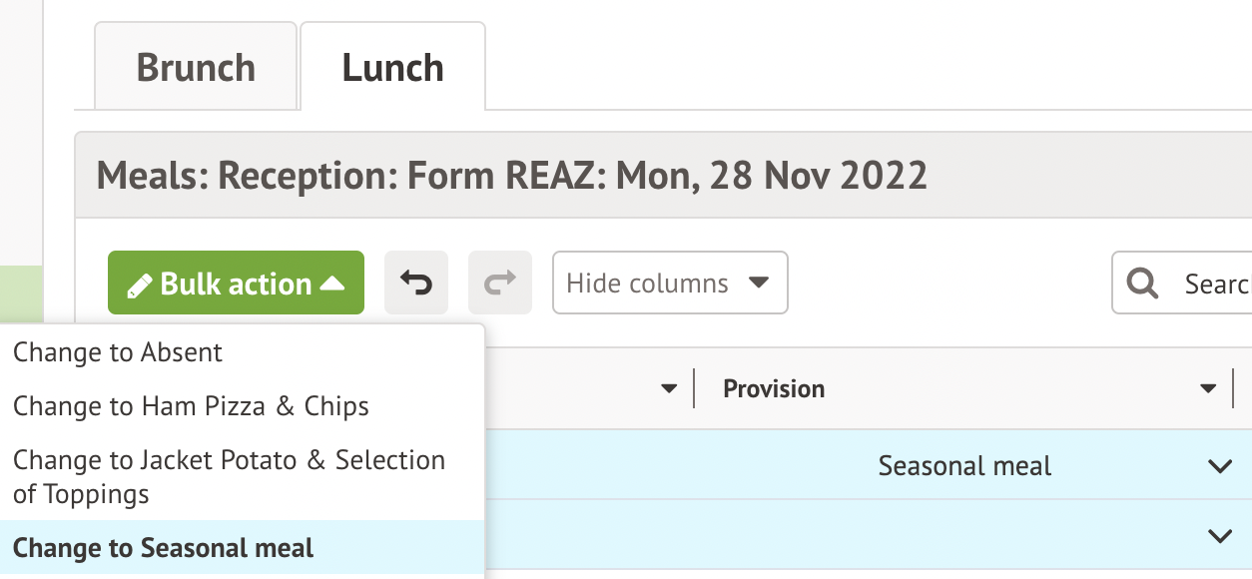Click the green Bulk action button
Screen dimensions: 1252x579
[236, 284]
